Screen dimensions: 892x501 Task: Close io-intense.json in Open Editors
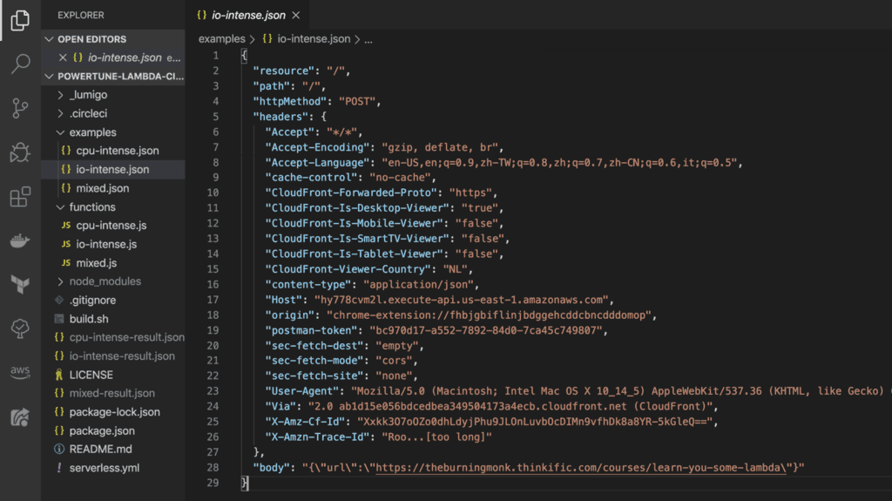point(63,58)
